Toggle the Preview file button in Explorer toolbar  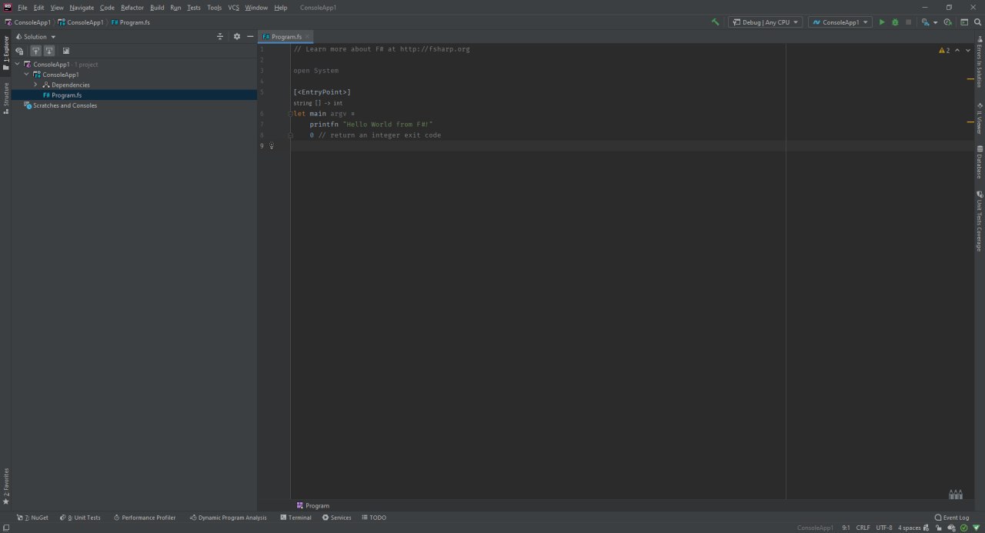point(66,51)
